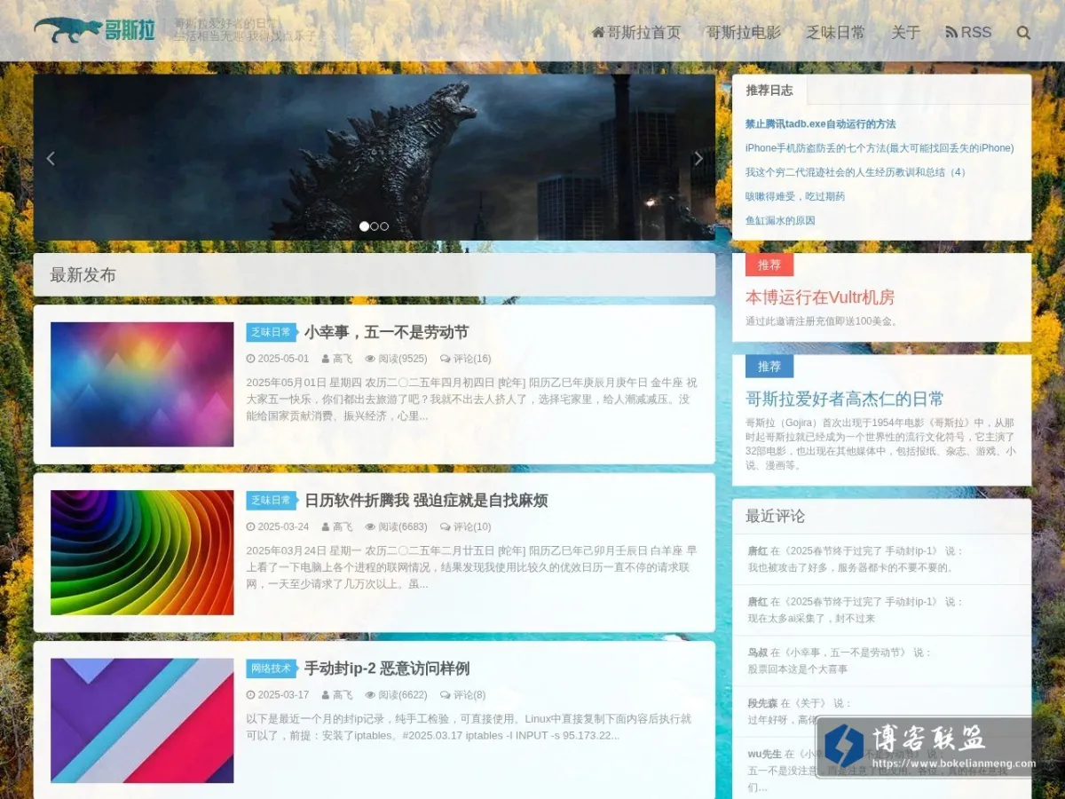Open 评论(8) on 手动封ip-2 post
This screenshot has width=1065, height=799.
[462, 694]
